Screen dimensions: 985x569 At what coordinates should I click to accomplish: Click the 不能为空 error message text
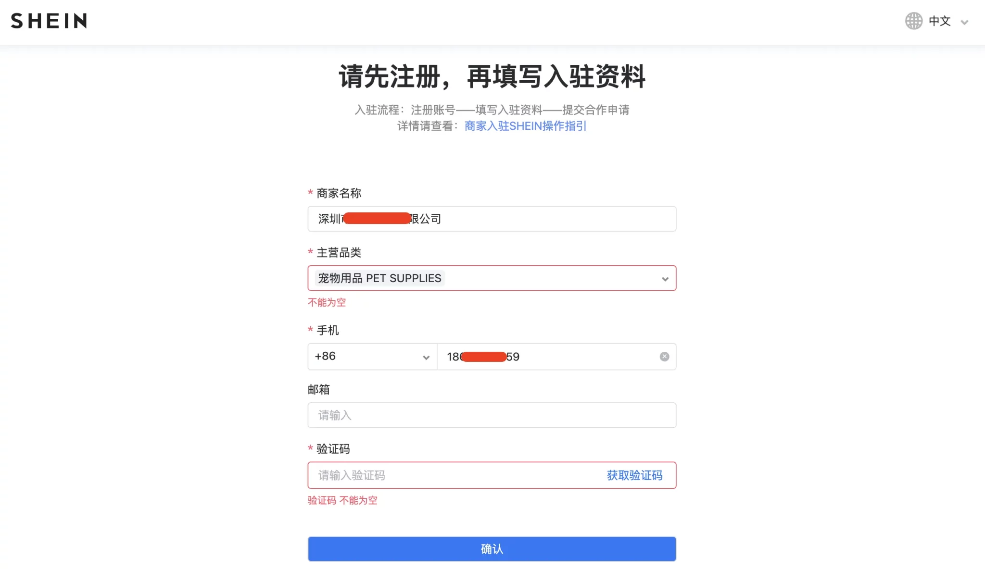pos(326,302)
